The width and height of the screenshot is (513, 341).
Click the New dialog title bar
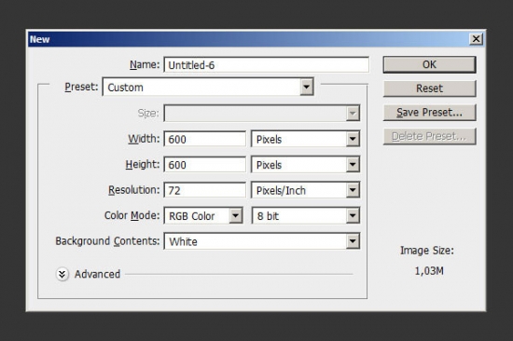tap(249, 39)
